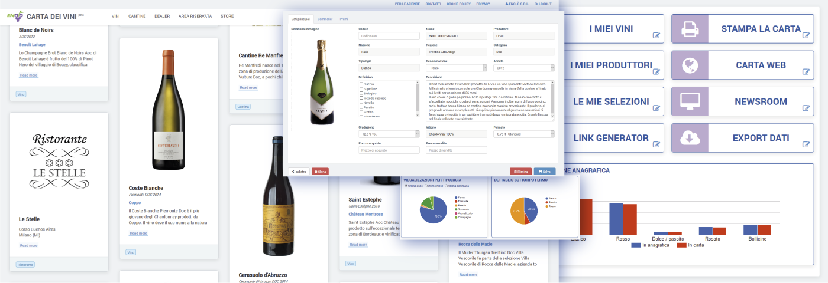Click the edit icon on Stampa la Carta tile

[806, 35]
